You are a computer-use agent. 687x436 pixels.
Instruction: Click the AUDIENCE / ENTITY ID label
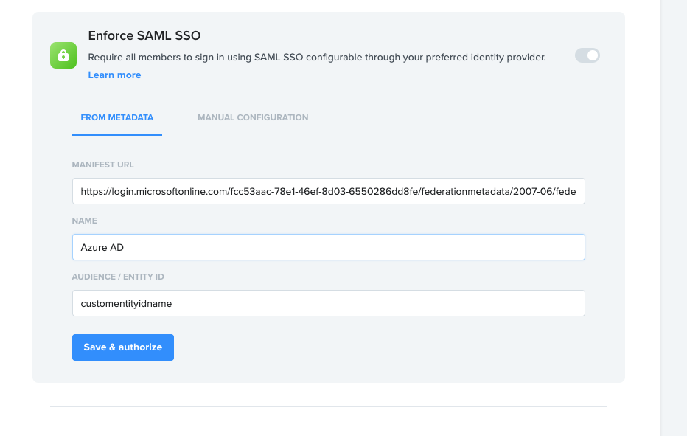click(117, 277)
